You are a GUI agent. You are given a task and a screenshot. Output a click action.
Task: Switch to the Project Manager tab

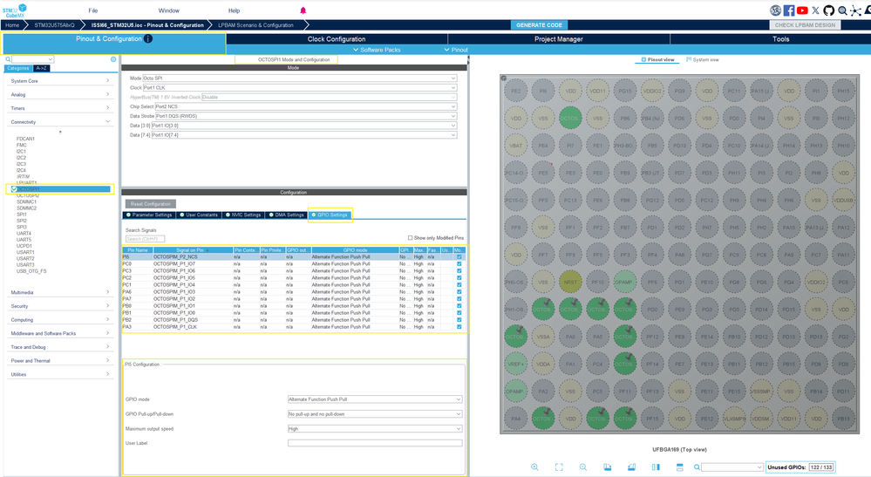coord(558,39)
